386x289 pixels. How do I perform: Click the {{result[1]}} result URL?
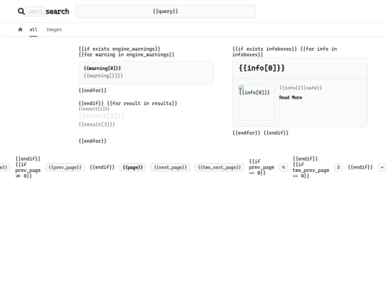click(94, 109)
